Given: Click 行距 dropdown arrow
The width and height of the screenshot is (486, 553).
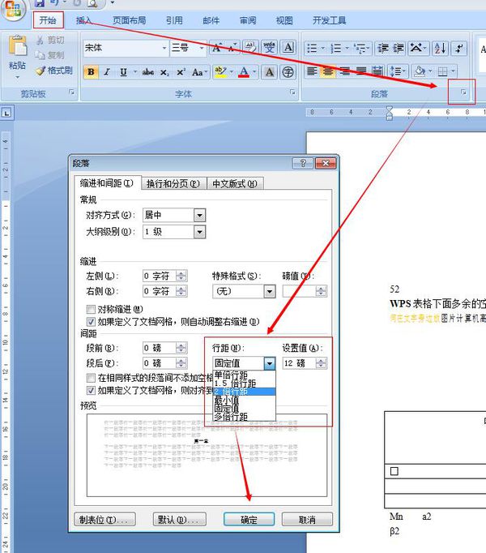Looking at the screenshot, I should (x=270, y=363).
